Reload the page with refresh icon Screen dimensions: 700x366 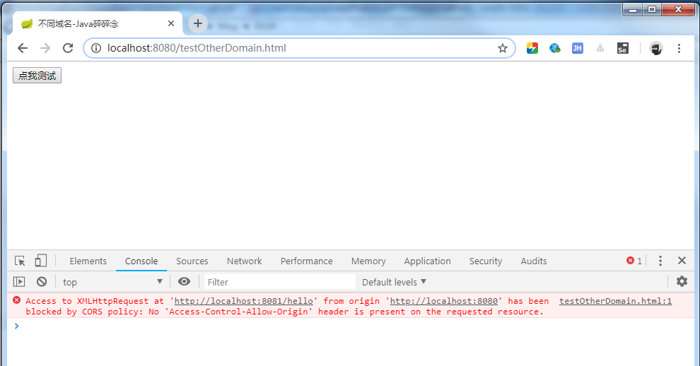[68, 48]
